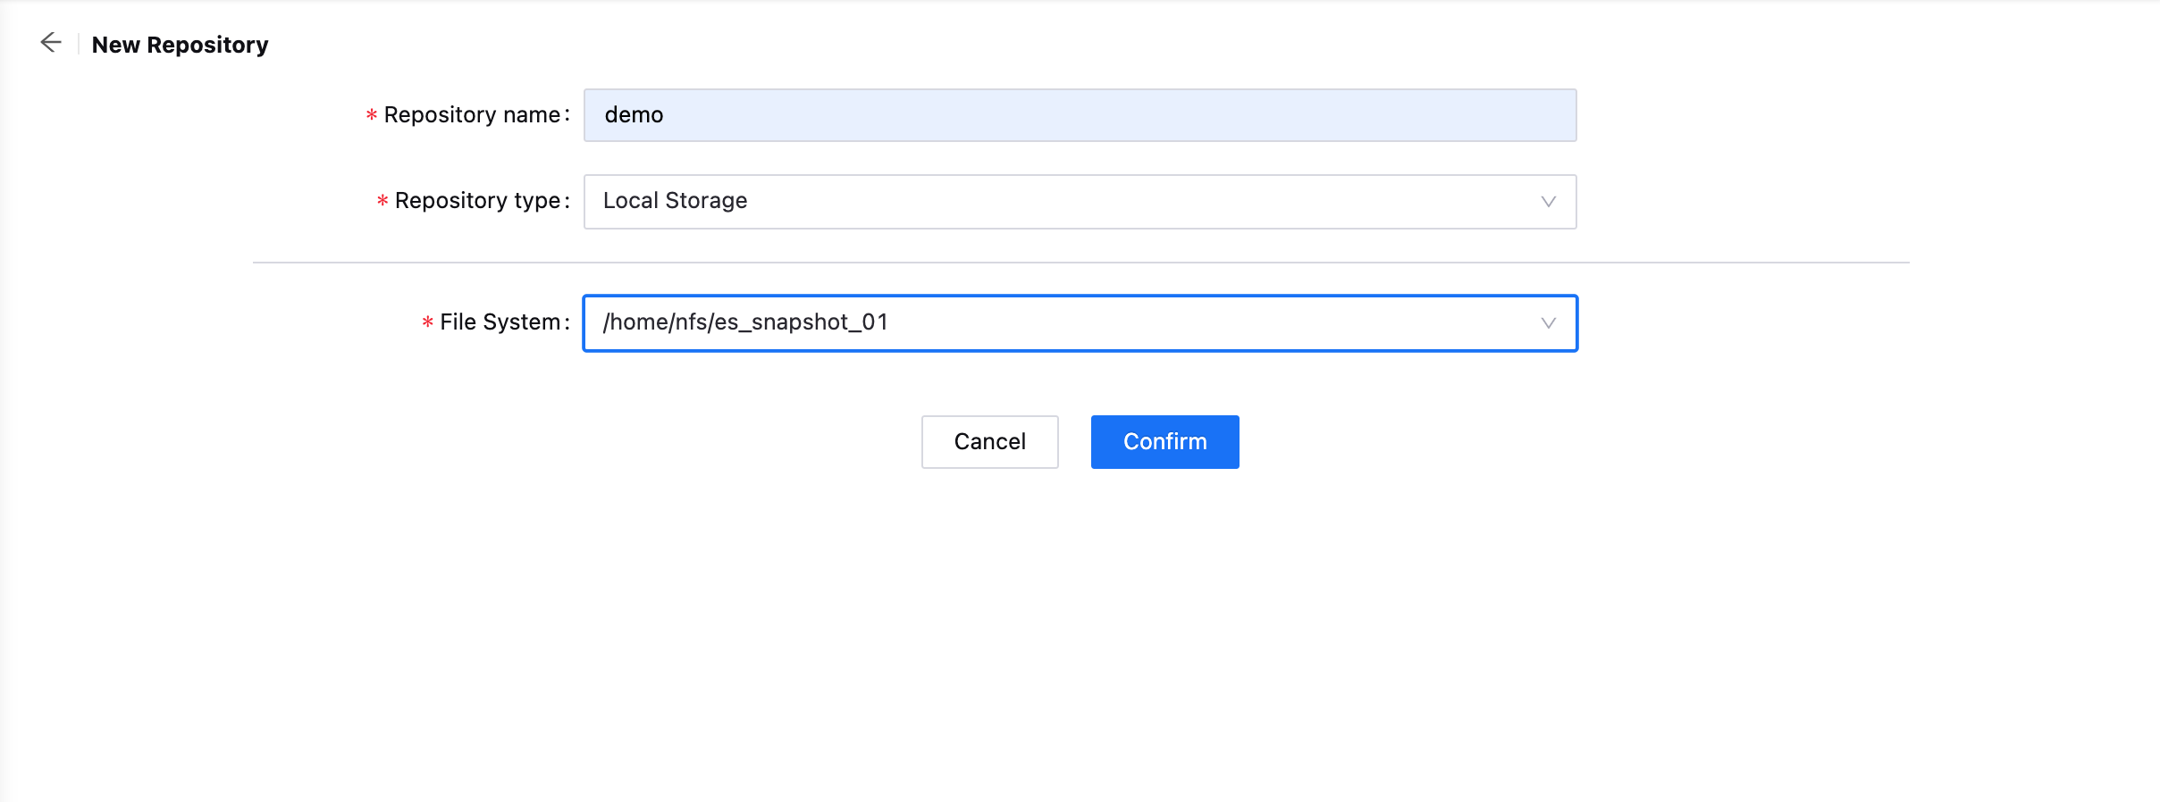Viewport: 2160px width, 802px height.
Task: Confirm the new repository creation
Action: 1164,442
